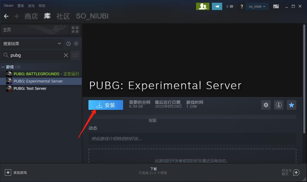The height and width of the screenshot is (182, 307).
Task: Open the advanced filter options icon
Action: 75,55
